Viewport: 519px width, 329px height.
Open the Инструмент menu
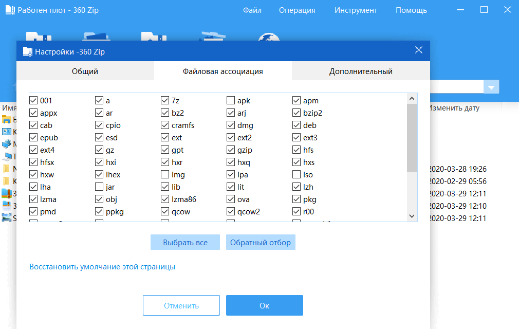click(356, 10)
